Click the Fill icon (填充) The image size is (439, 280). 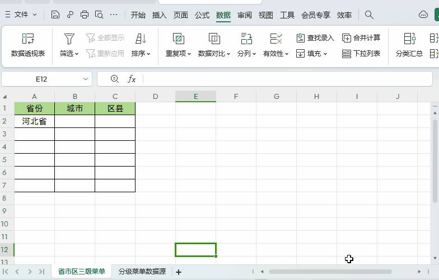(300, 54)
